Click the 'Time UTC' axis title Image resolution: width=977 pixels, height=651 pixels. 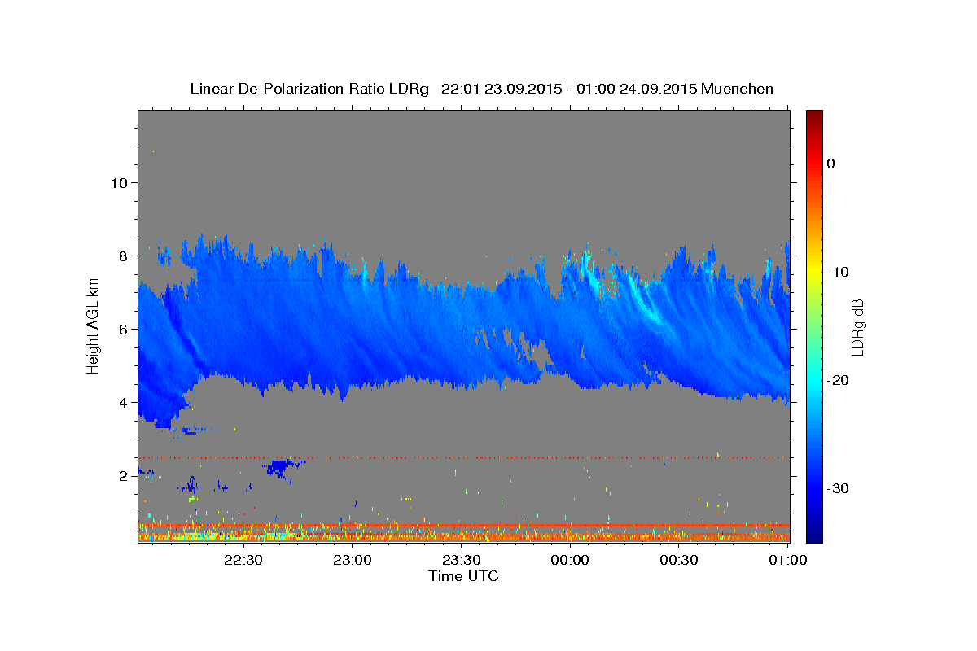(x=463, y=576)
